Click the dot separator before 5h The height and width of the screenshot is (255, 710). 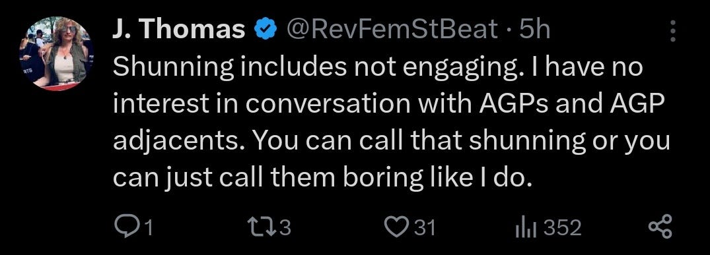click(x=509, y=31)
